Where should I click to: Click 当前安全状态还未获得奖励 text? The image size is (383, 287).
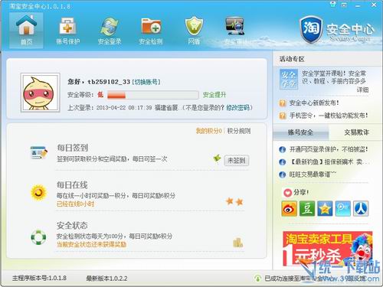point(91,244)
